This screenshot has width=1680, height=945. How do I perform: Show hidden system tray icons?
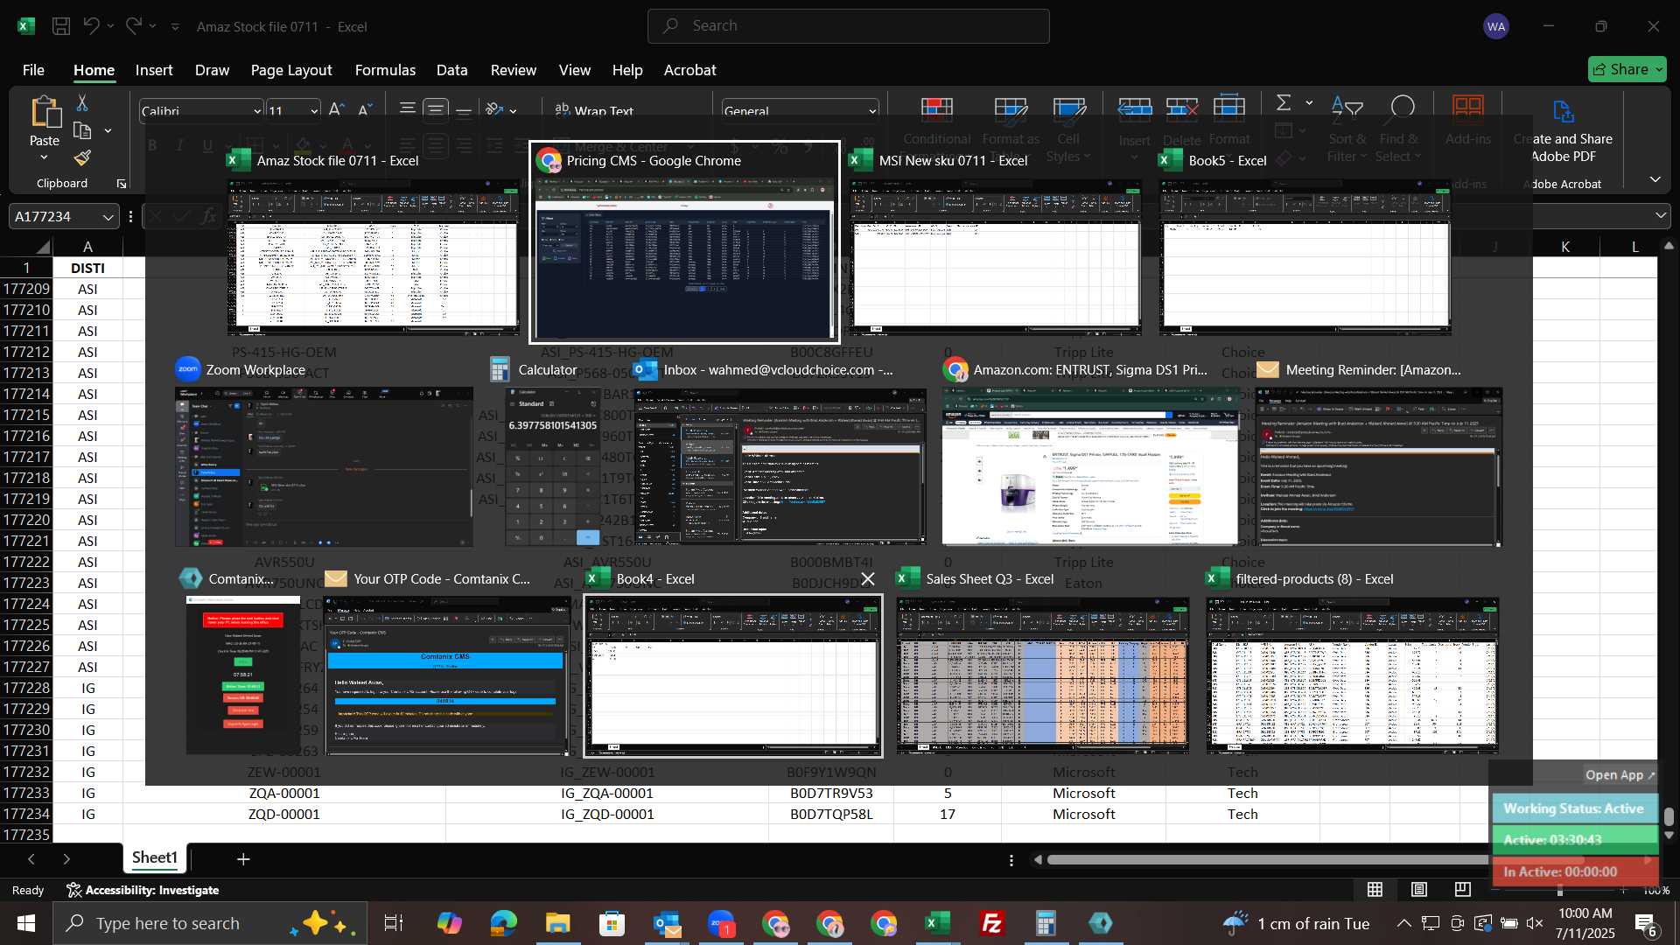tap(1403, 923)
